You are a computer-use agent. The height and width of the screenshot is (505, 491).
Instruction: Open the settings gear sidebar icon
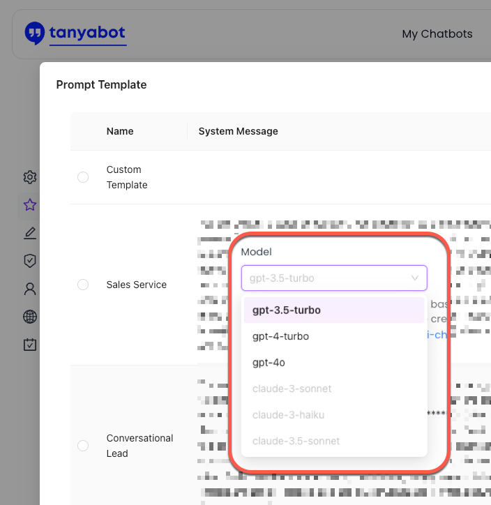(29, 177)
